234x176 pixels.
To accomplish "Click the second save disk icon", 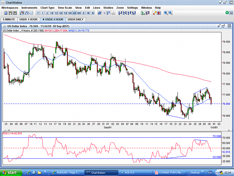I will (x=15, y=13).
